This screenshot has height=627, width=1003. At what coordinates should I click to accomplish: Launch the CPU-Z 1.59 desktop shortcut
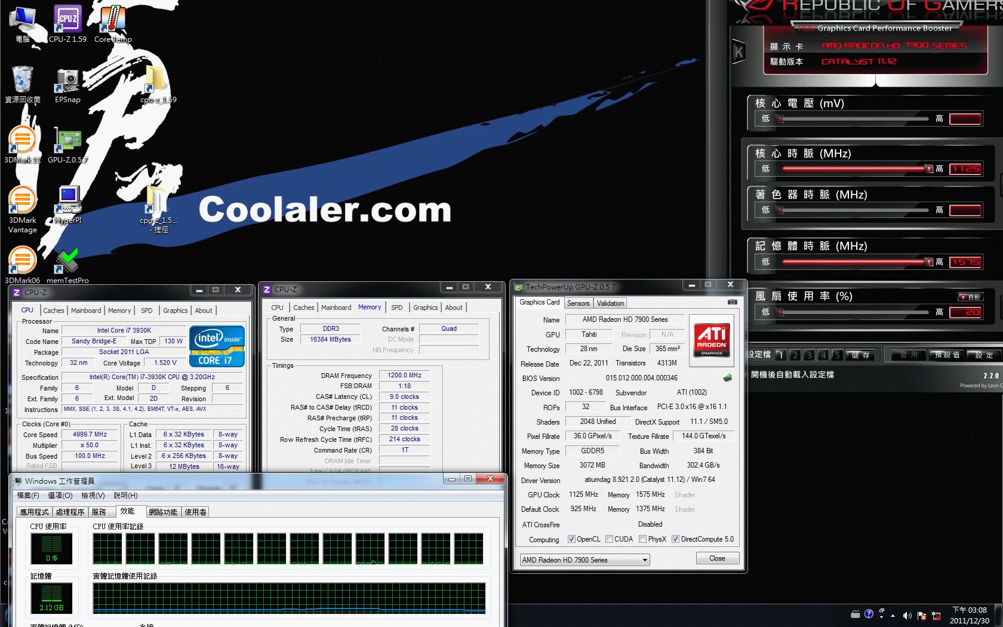pos(67,24)
